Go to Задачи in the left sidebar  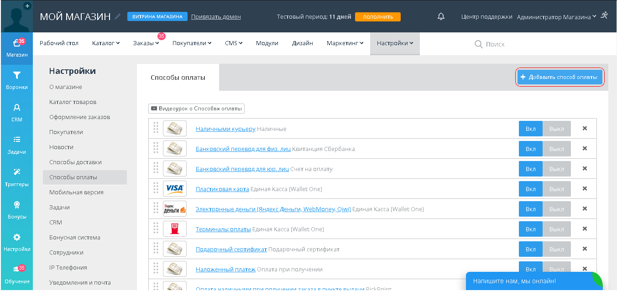tap(16, 140)
